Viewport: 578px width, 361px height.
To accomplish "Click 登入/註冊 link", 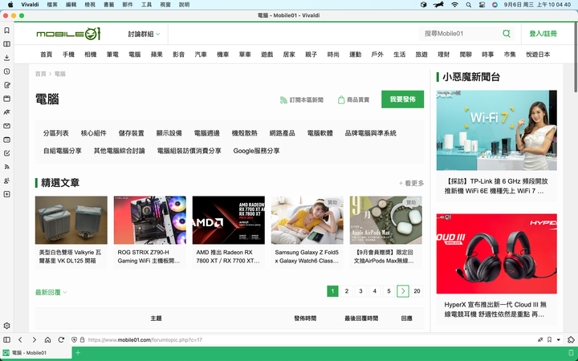I will click(x=543, y=34).
